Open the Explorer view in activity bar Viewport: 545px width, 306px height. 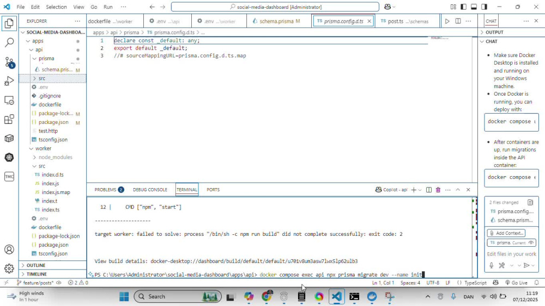(9, 23)
